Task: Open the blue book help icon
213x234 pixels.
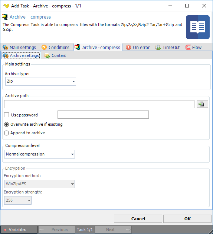Action: point(198,27)
